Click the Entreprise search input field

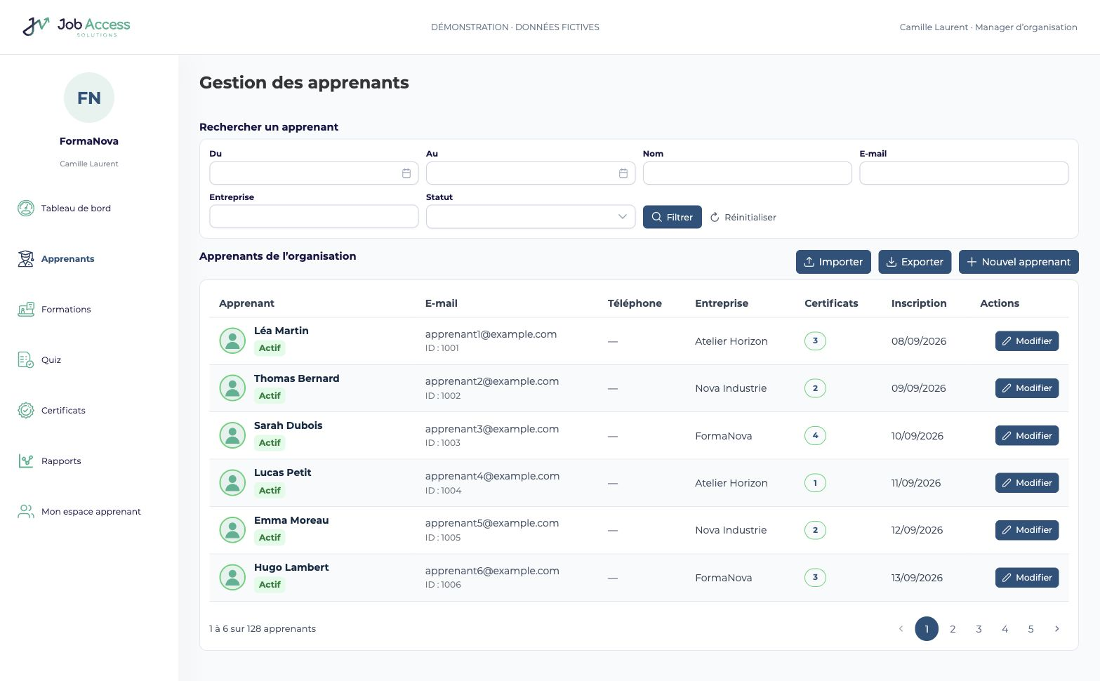pyautogui.click(x=314, y=216)
